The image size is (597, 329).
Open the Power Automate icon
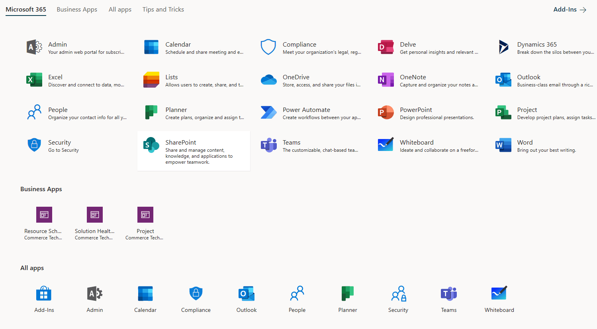coord(268,112)
